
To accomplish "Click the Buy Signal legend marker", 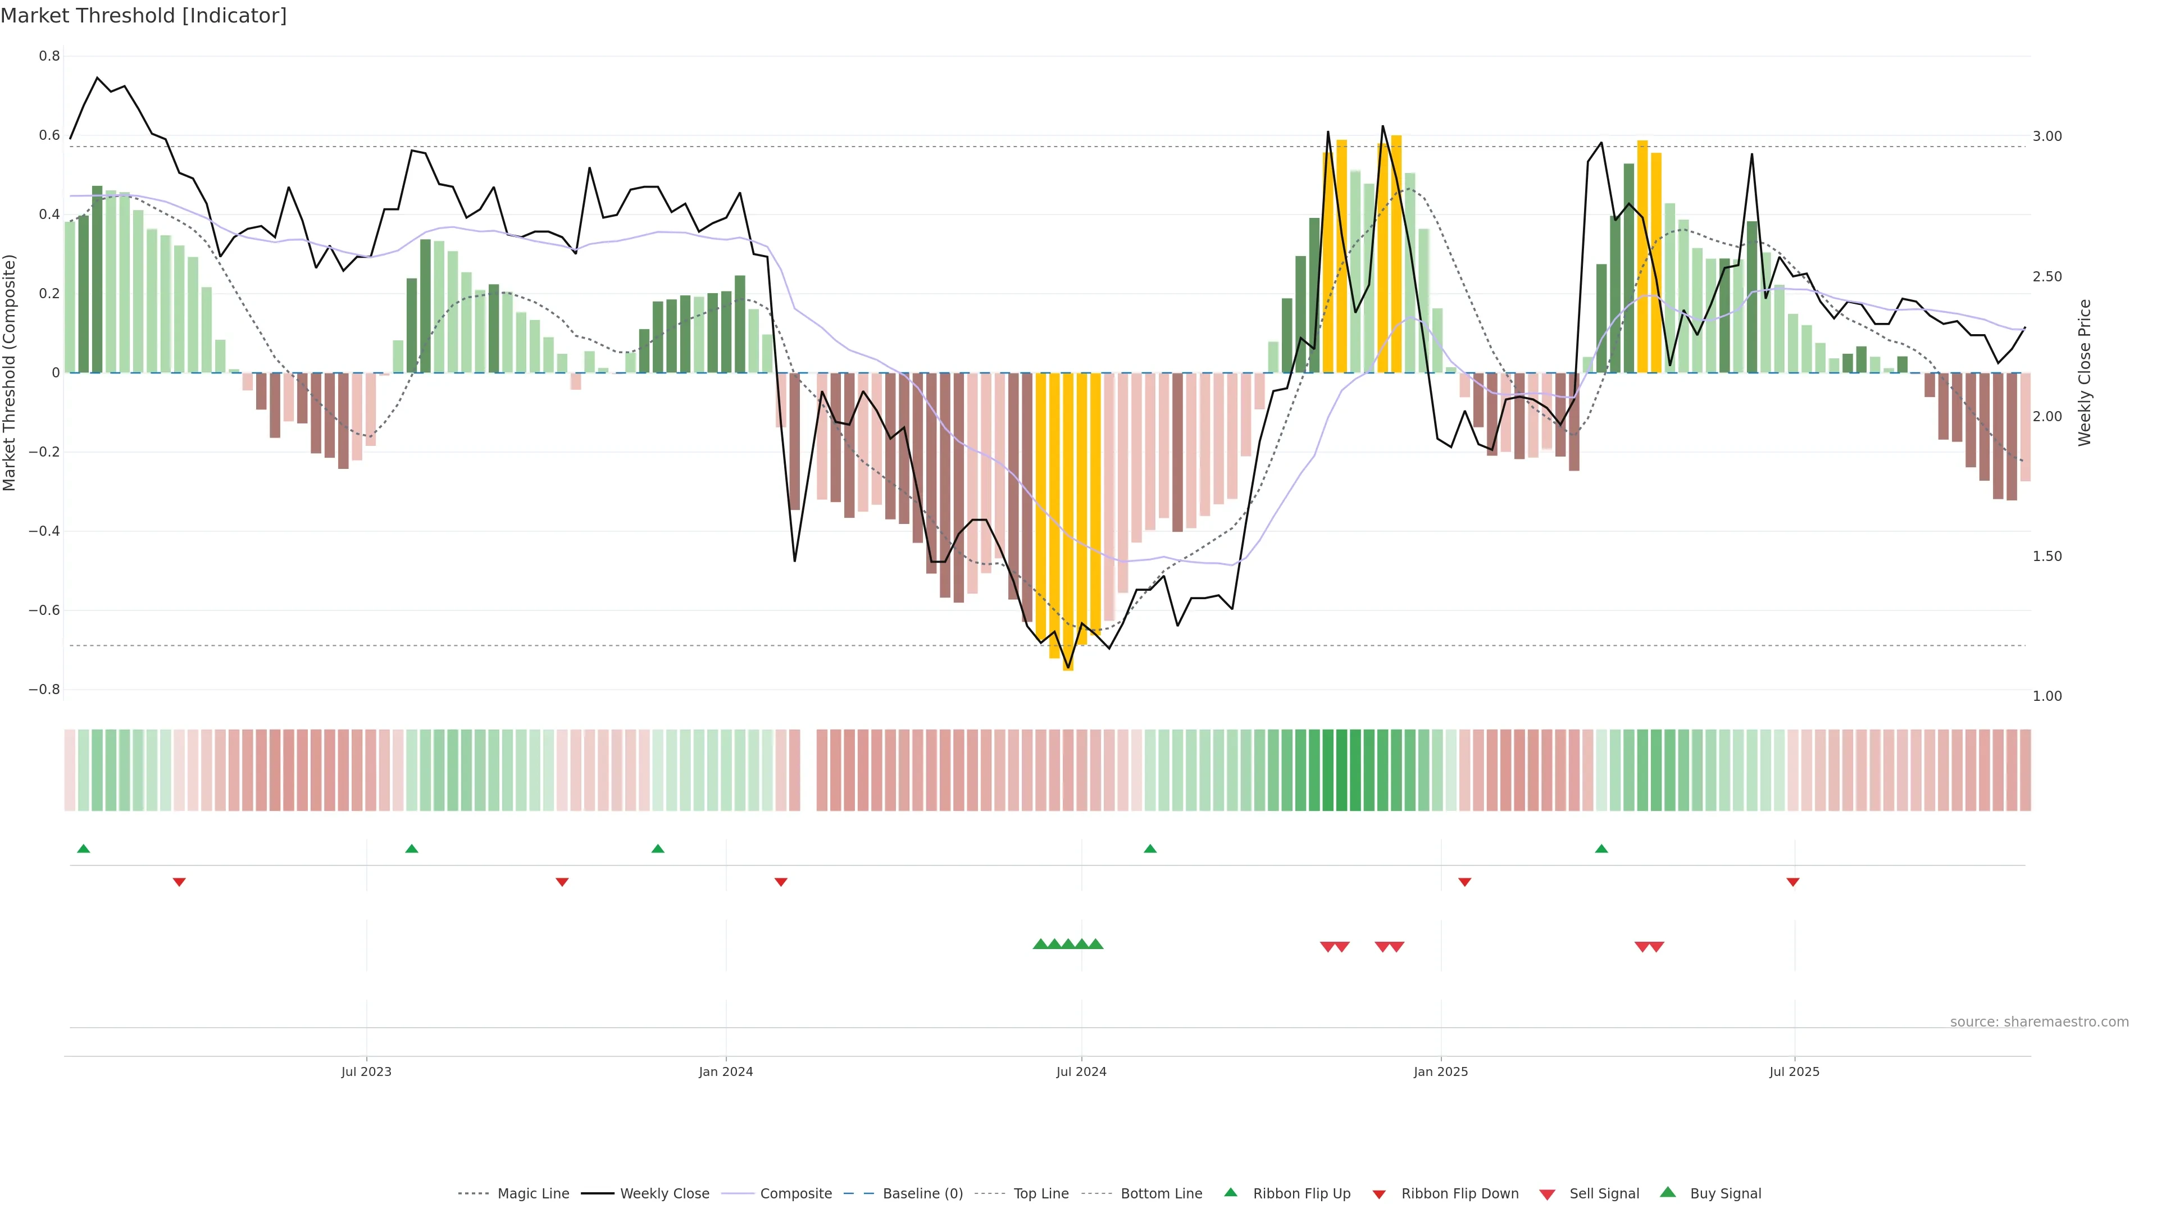I will [1667, 1192].
